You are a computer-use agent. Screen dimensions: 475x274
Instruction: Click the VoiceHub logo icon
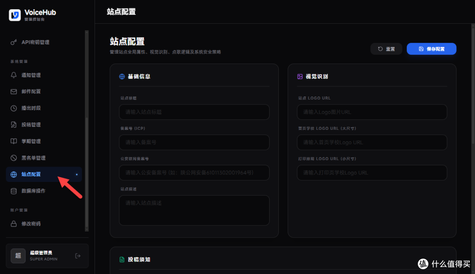[15, 15]
